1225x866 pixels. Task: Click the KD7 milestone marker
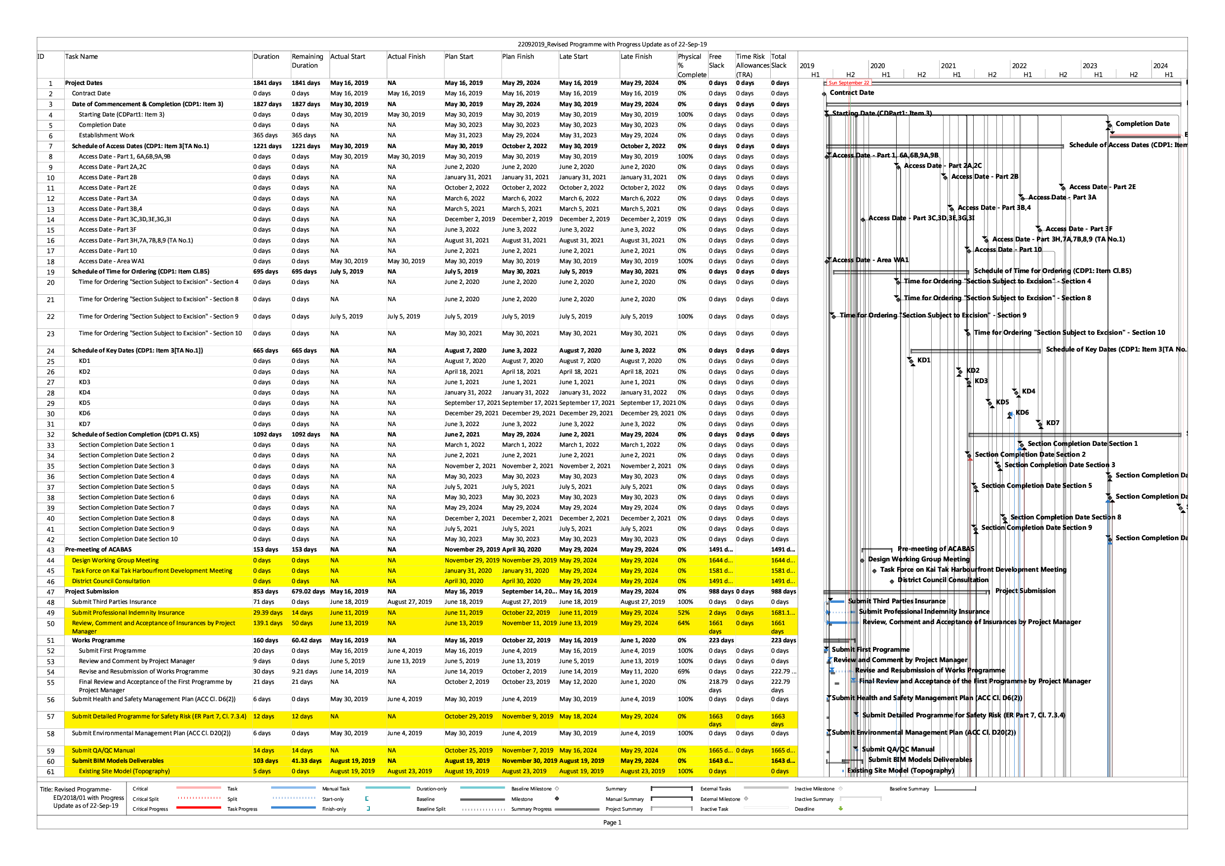coord(1039,424)
